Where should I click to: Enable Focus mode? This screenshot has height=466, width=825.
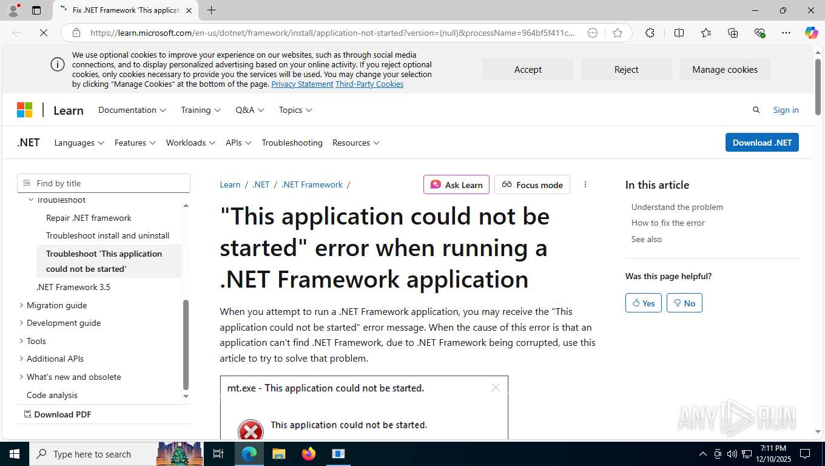click(532, 184)
